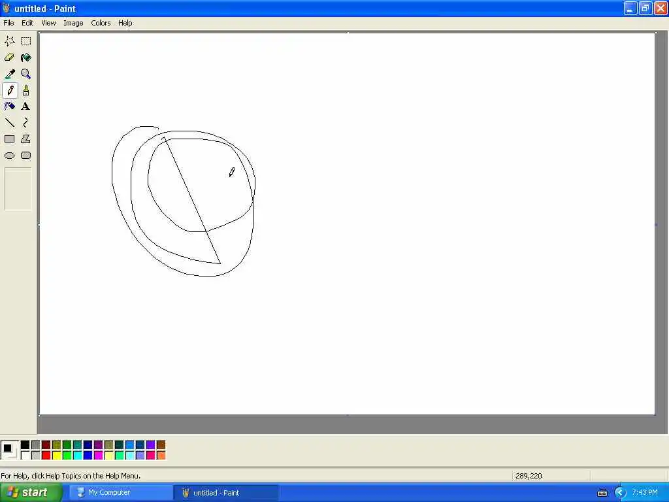Pick the straight Line tool

pyautogui.click(x=9, y=123)
